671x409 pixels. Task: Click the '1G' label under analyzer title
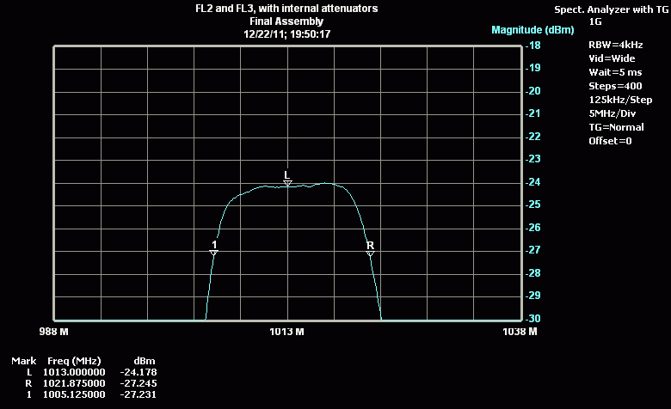click(x=595, y=21)
